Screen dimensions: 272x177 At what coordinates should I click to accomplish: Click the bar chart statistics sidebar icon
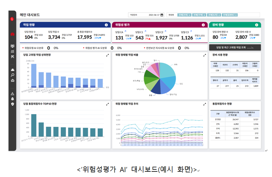[13, 51]
